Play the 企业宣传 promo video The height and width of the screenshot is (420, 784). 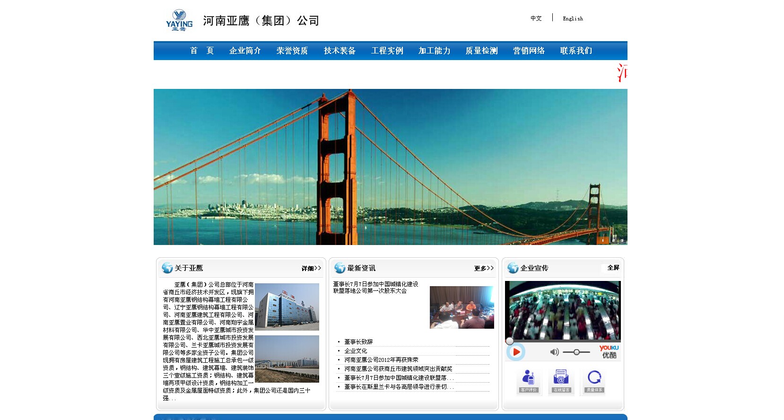[x=516, y=352]
